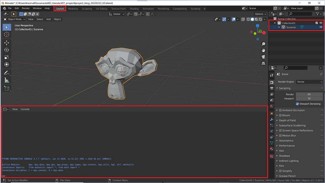The height and width of the screenshot is (183, 325).
Task: Switch to the Scripting workspace tab
Action: click(195, 9)
